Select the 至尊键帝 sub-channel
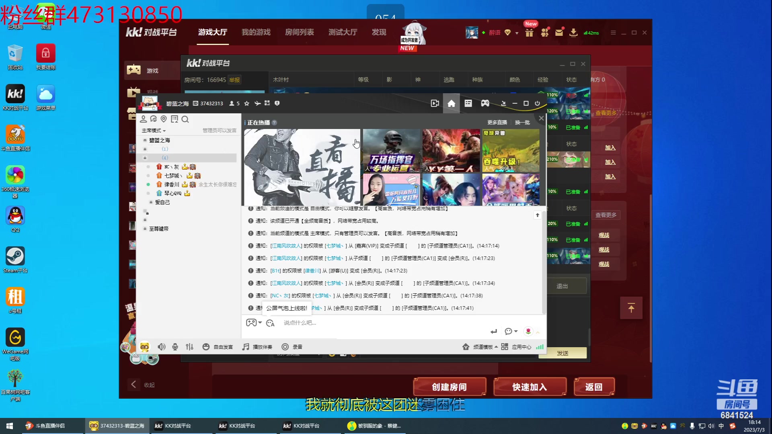This screenshot has width=772, height=434. pos(158,229)
